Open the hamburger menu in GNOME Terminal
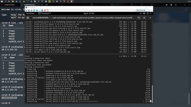Image resolution: width=191 pixels, height=107 pixels. coord(144,18)
